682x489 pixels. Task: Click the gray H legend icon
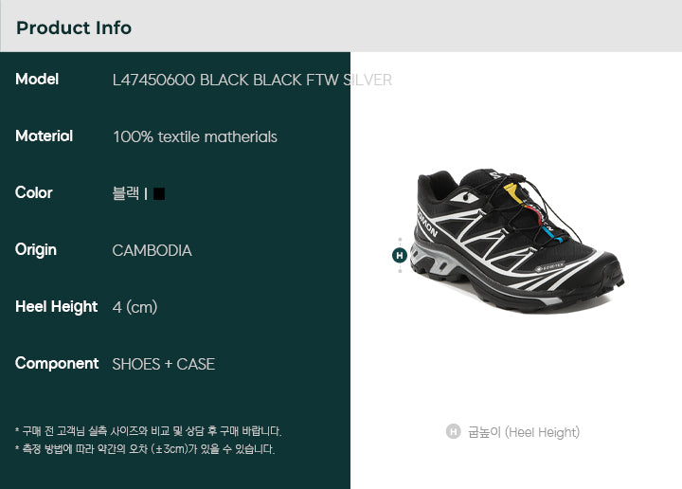coord(453,431)
